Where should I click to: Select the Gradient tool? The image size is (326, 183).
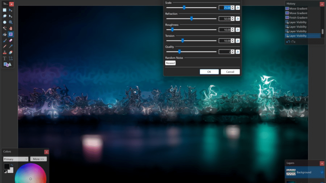pos(11,34)
